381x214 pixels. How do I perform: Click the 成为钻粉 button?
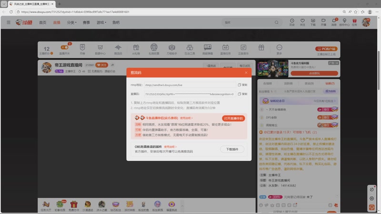pos(331,91)
